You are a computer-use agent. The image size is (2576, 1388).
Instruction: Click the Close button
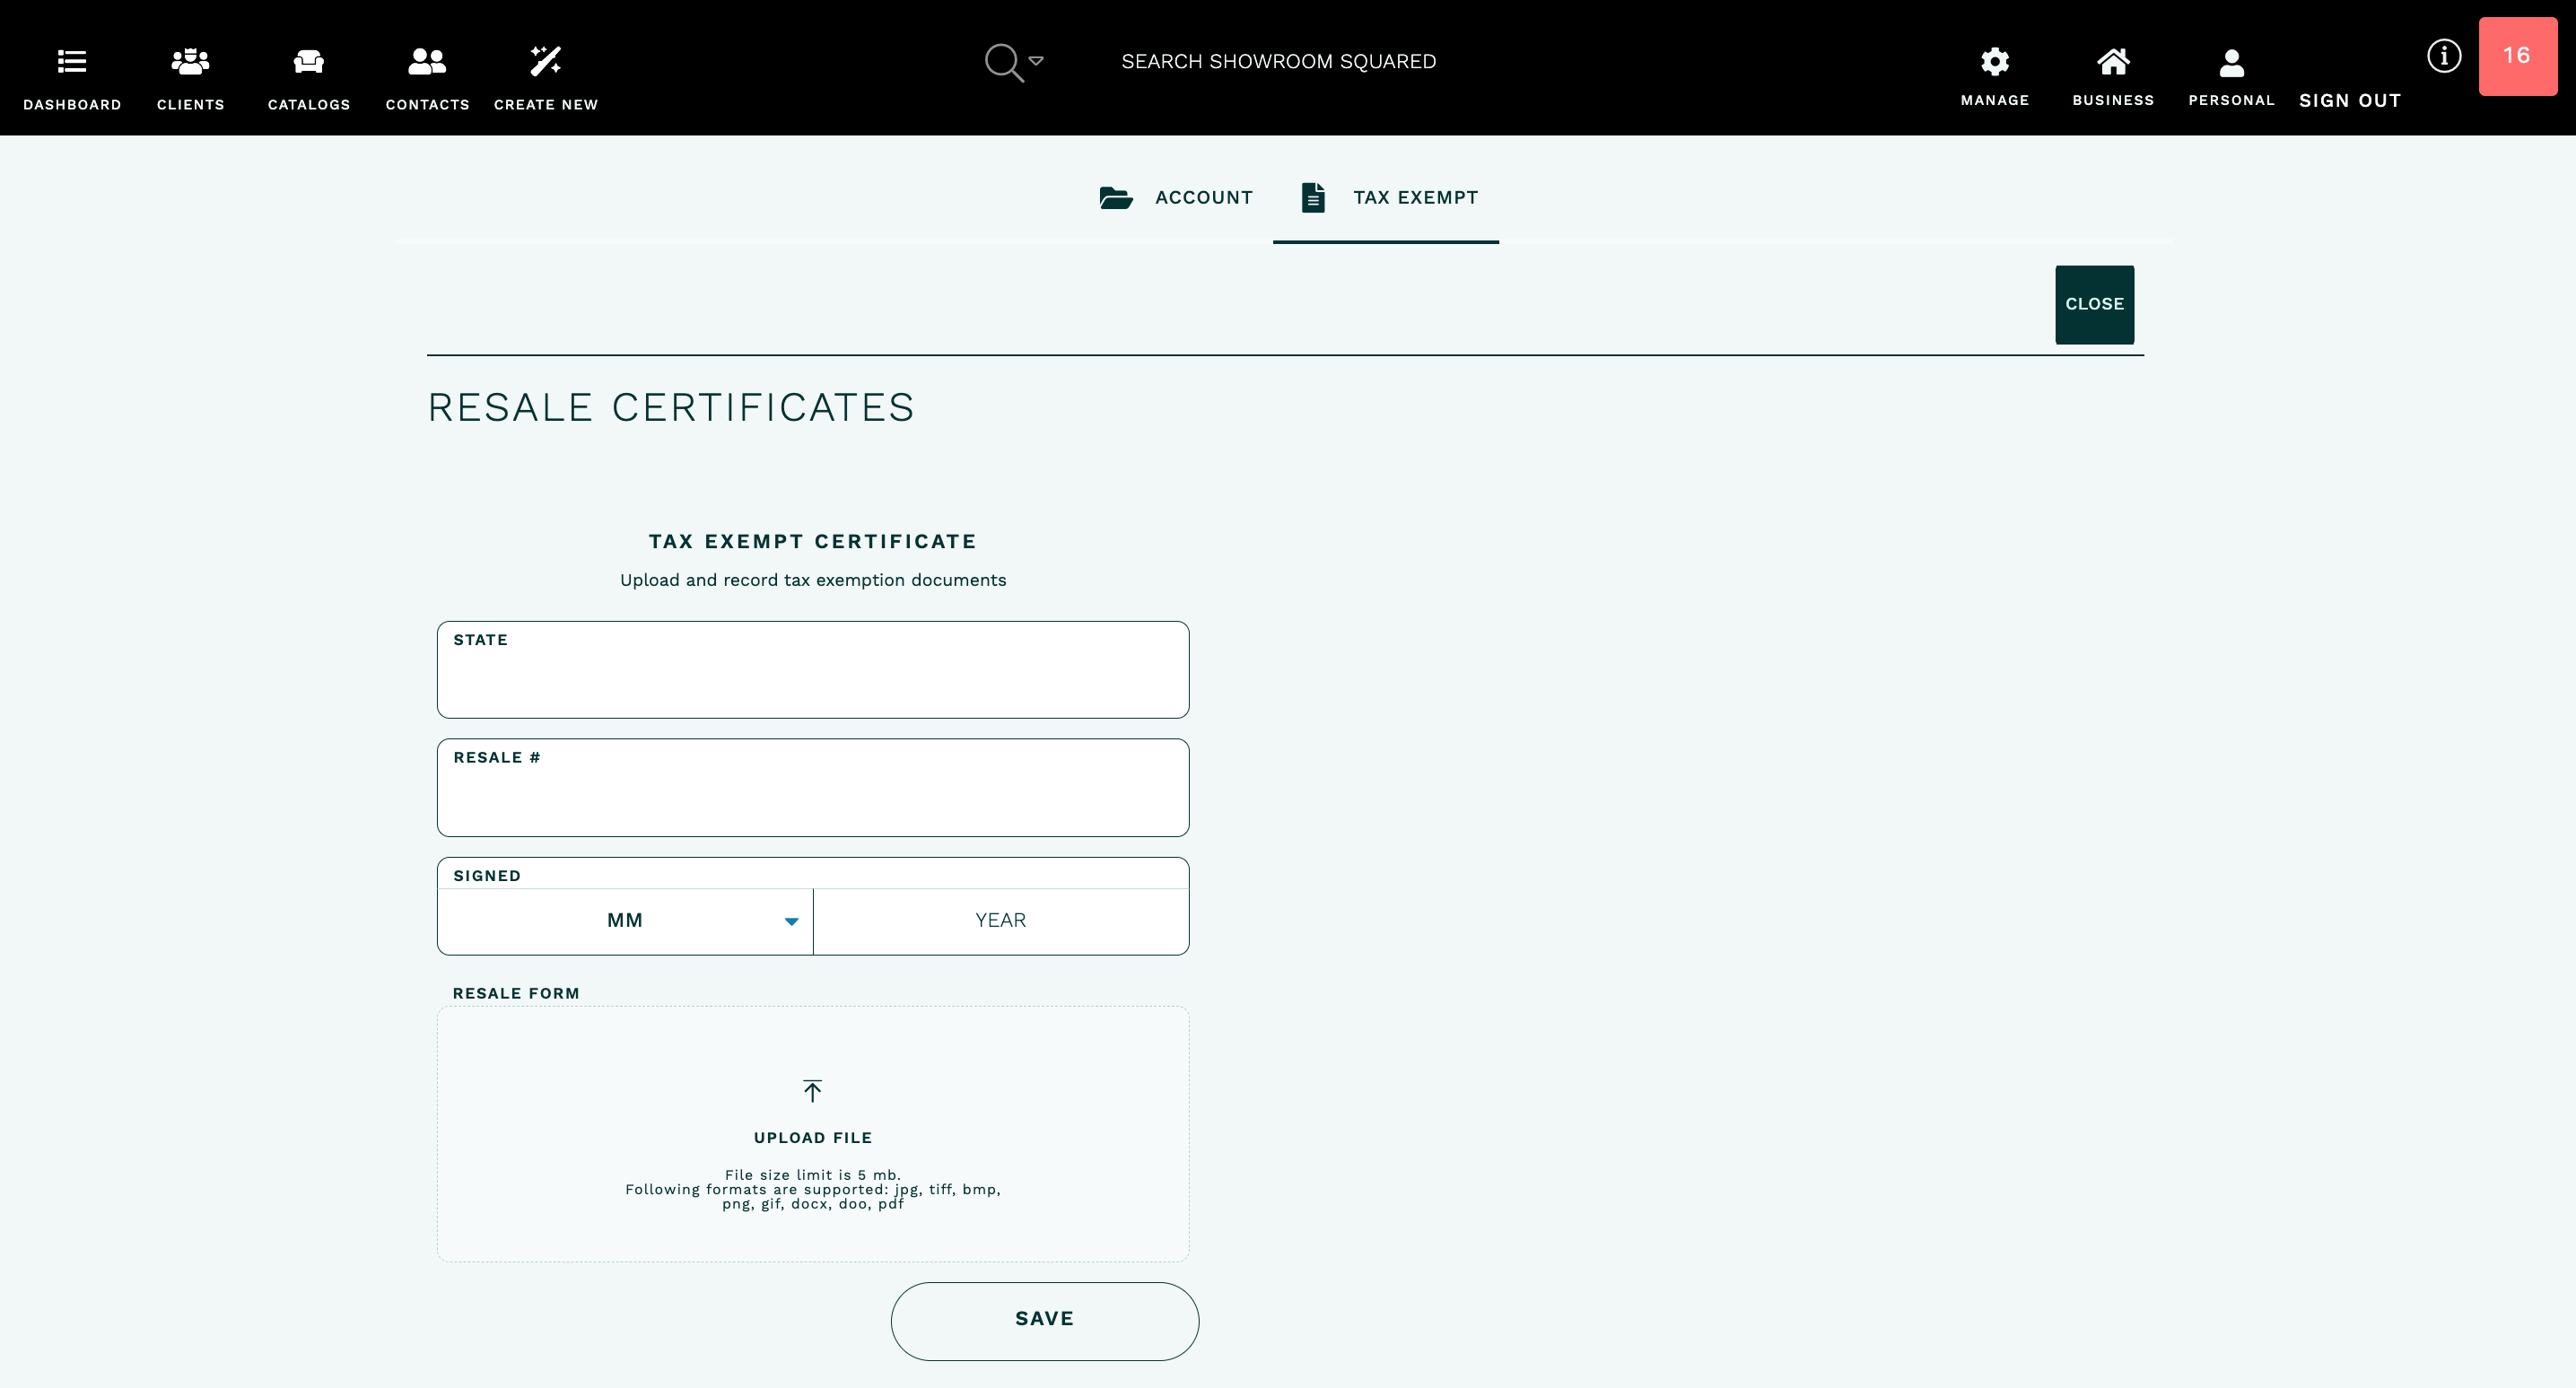[x=2094, y=305]
